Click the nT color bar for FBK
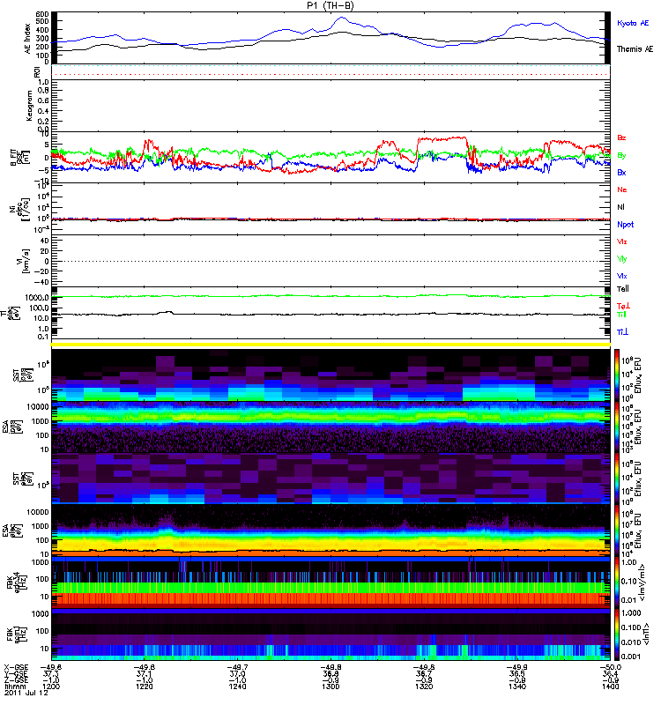 [617, 634]
